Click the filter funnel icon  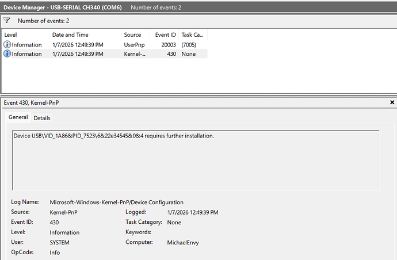(7, 20)
